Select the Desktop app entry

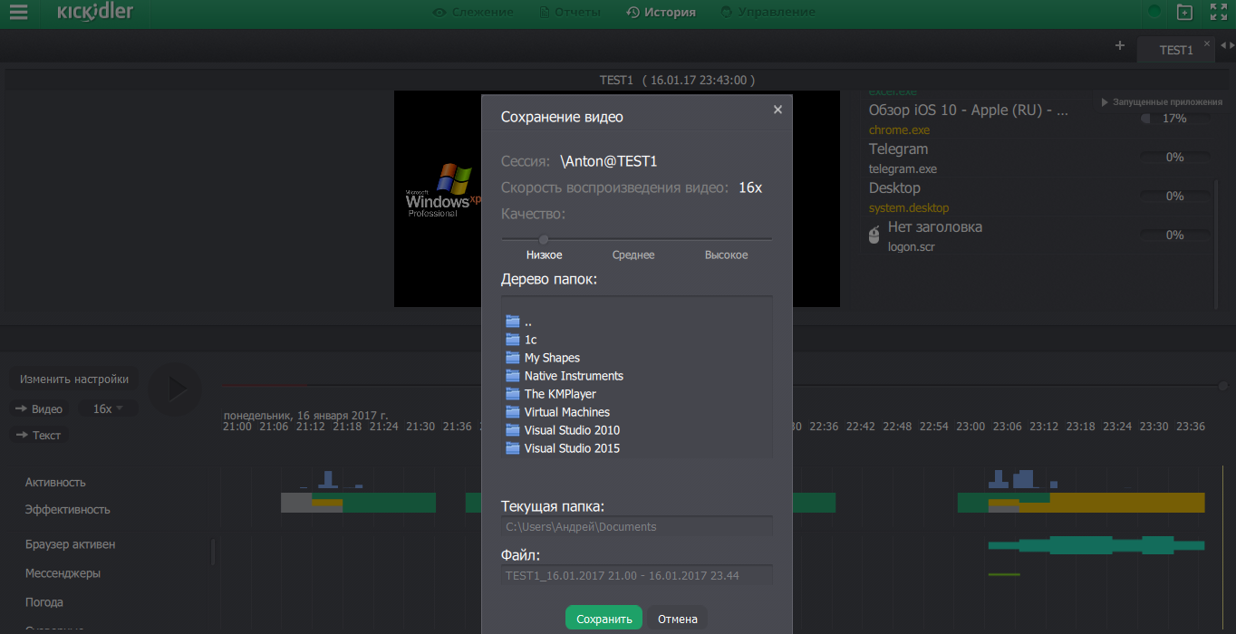(x=894, y=187)
